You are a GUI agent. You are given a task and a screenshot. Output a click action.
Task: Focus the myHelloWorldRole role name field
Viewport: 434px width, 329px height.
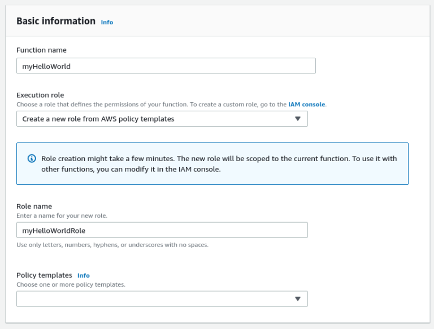[162, 230]
